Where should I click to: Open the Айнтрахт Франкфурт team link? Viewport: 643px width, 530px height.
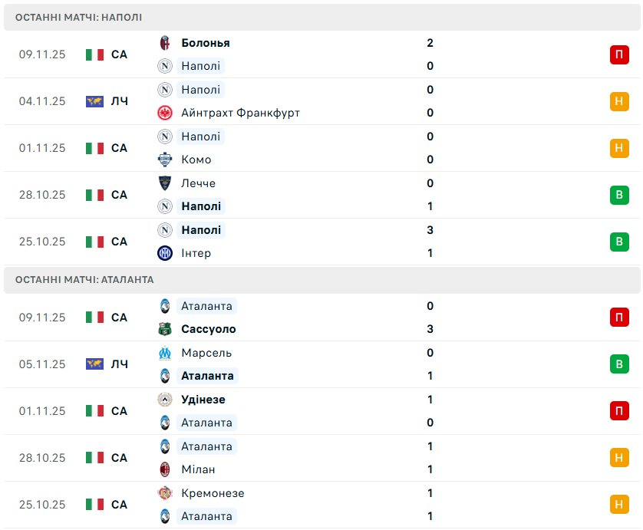coord(240,113)
